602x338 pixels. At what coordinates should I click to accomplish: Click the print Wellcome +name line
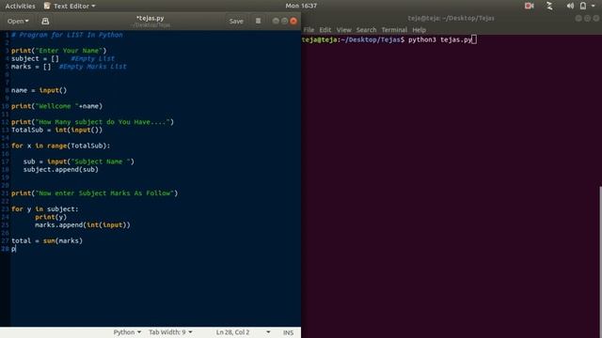tap(56, 106)
